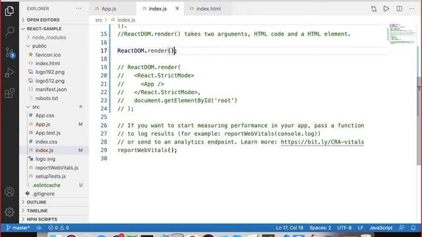Viewport: 422px width, 237px height.
Task: Click the open changes compare icon
Action: (374, 9)
